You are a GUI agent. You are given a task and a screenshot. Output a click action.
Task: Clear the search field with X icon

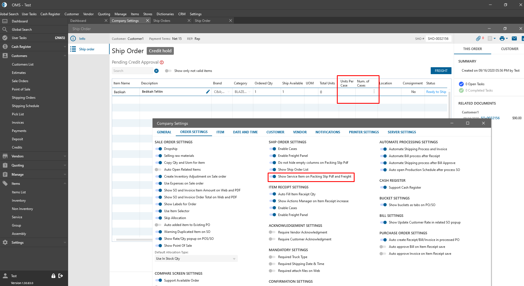(x=156, y=71)
